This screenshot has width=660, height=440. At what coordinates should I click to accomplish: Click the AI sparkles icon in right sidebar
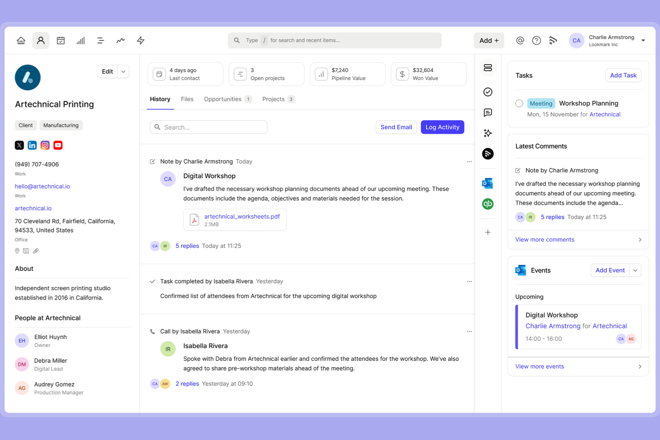487,133
